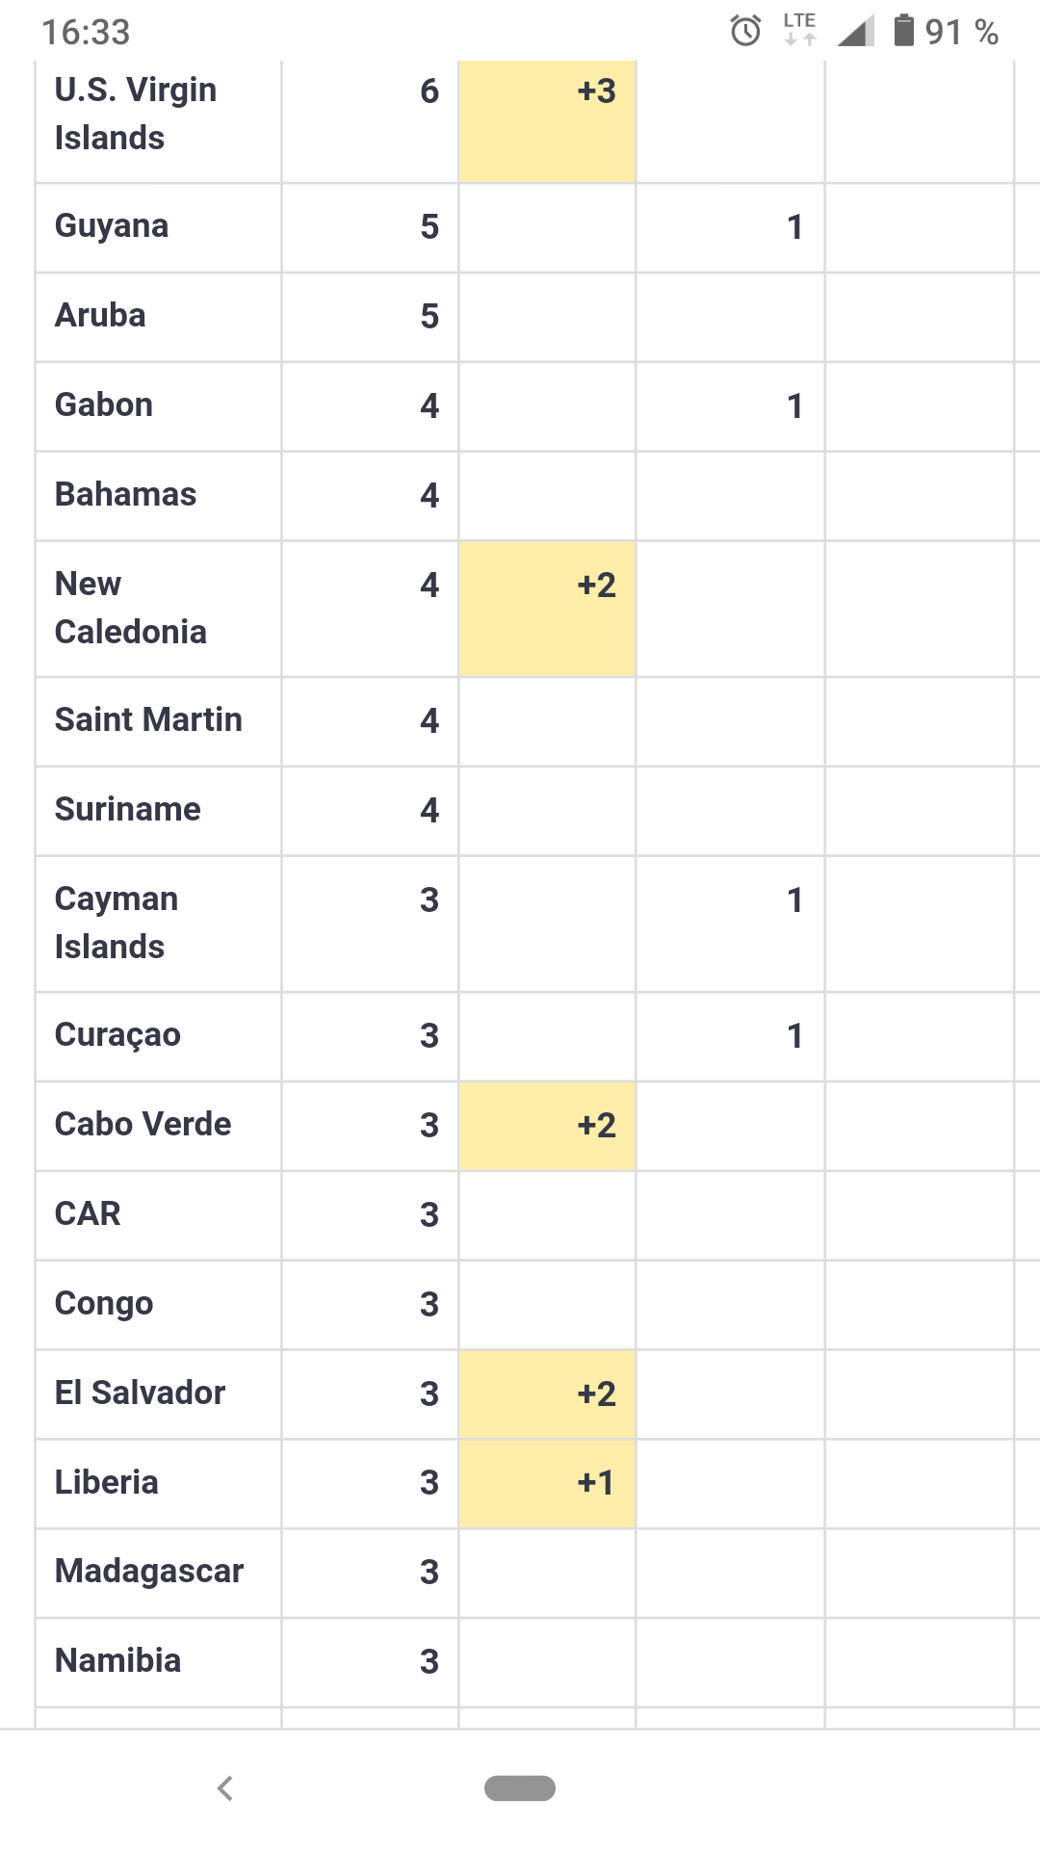Tap the LTE signal indicator
1040x1849 pixels.
[x=799, y=29]
